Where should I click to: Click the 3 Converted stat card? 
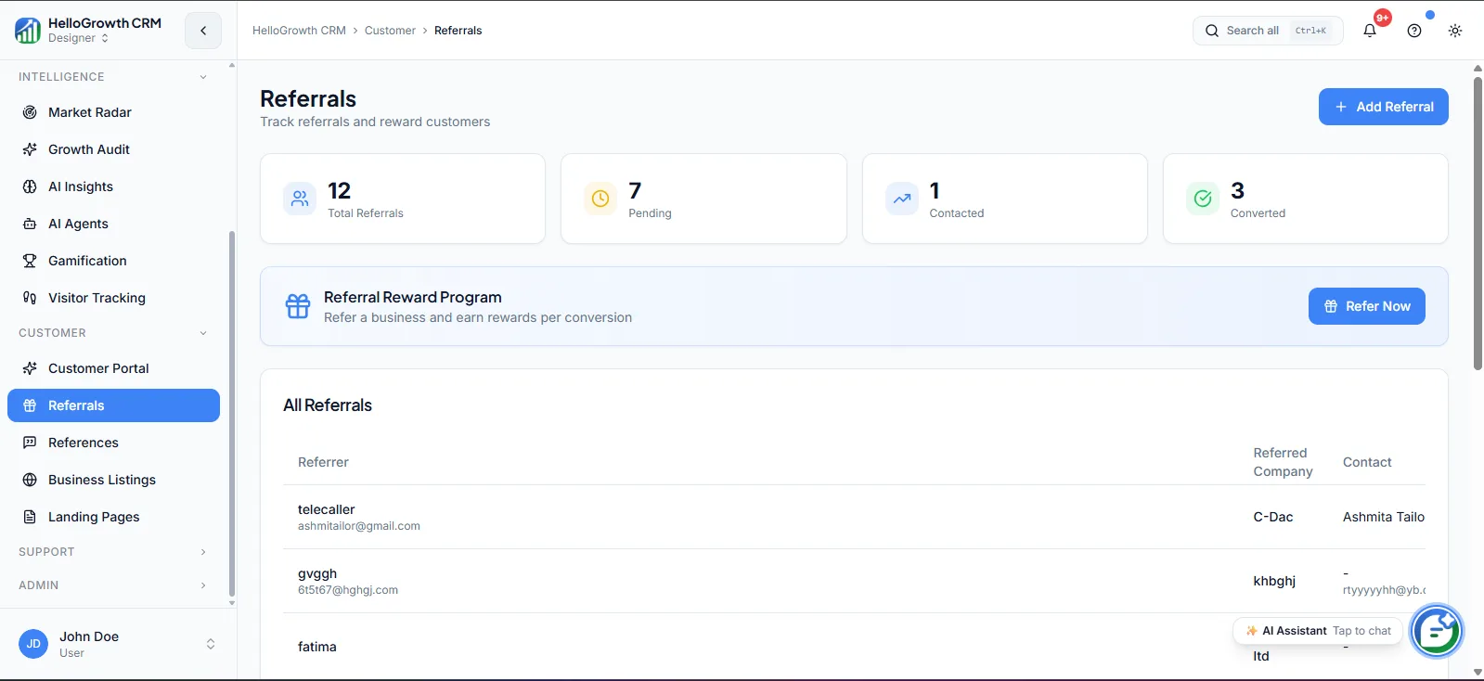(x=1306, y=199)
